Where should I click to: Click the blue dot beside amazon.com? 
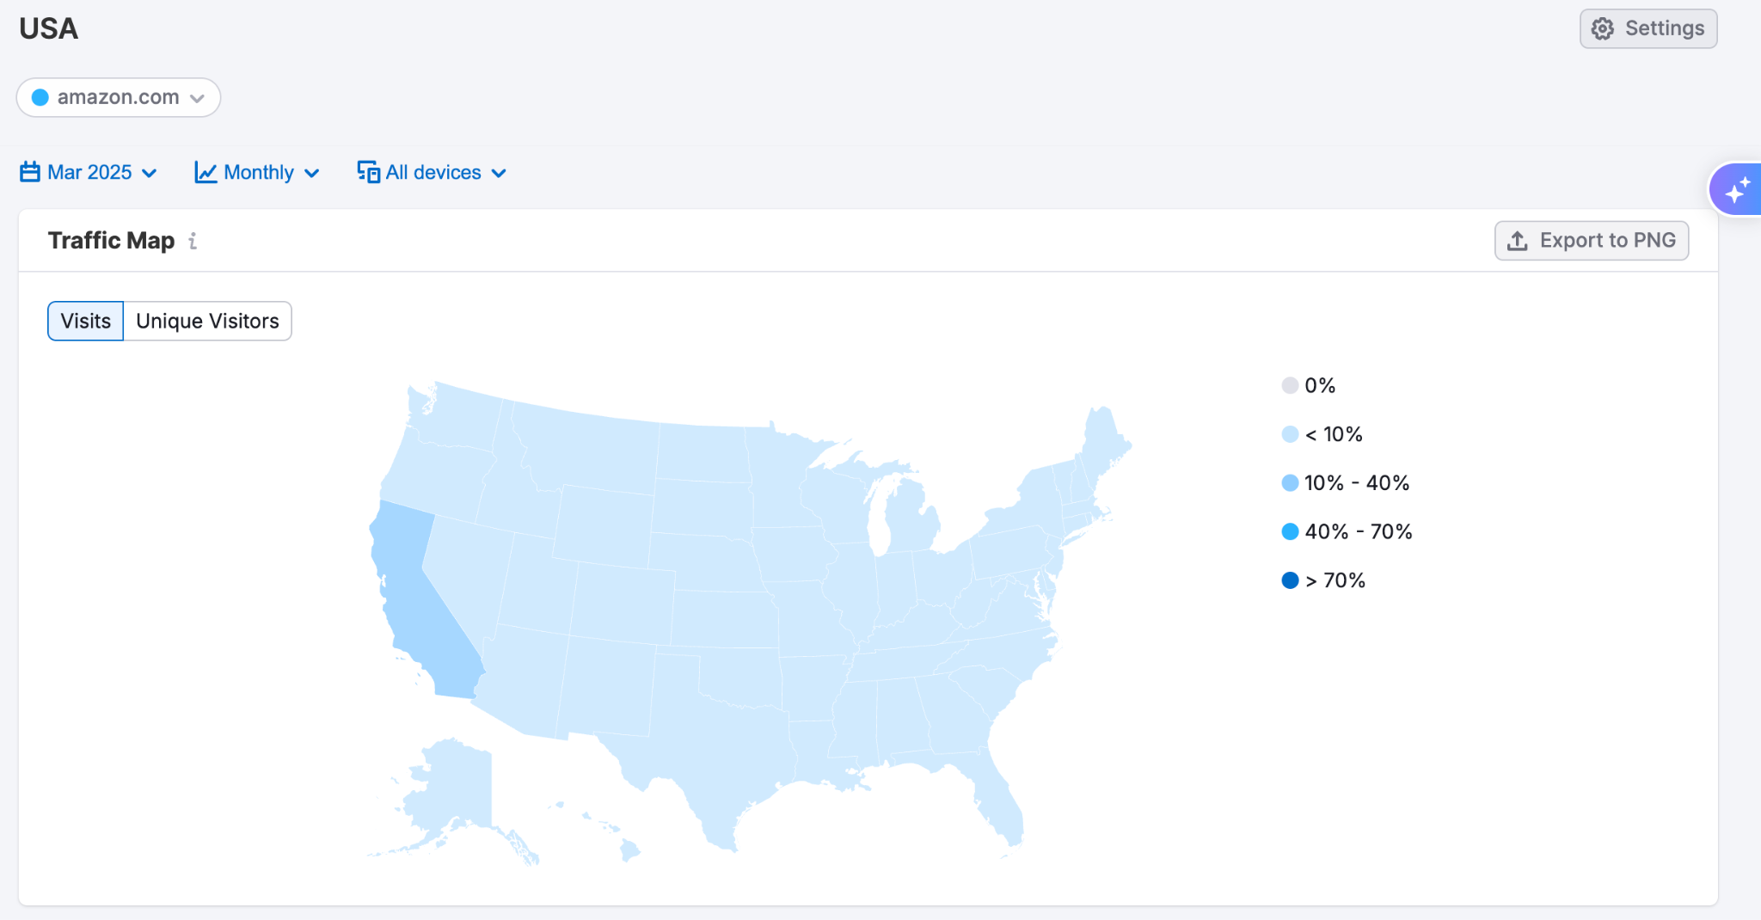point(40,97)
